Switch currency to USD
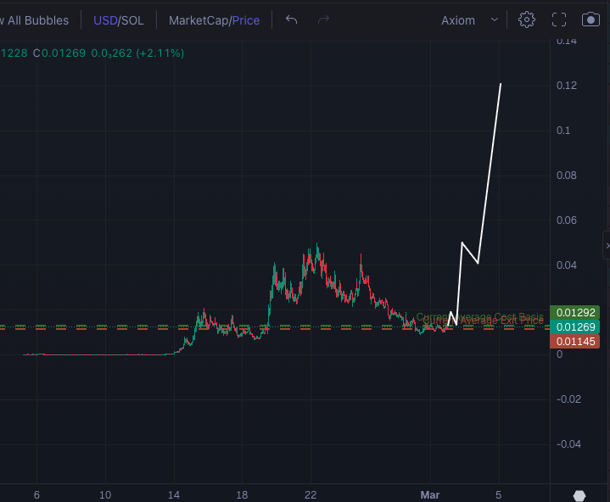 click(105, 20)
